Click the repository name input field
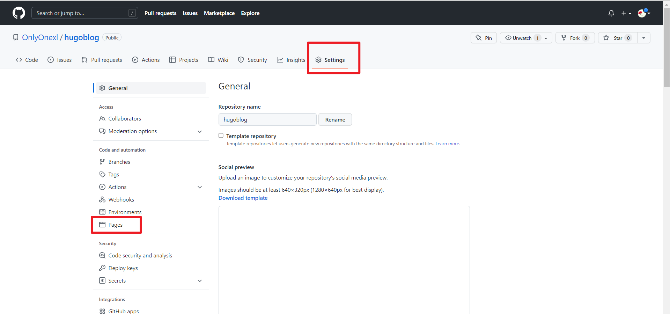Screen dimensions: 670x314 point(267,119)
